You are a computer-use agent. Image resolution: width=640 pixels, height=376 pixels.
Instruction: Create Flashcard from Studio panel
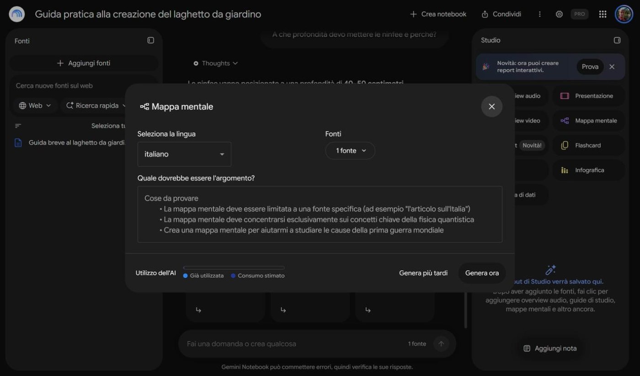[x=588, y=145]
